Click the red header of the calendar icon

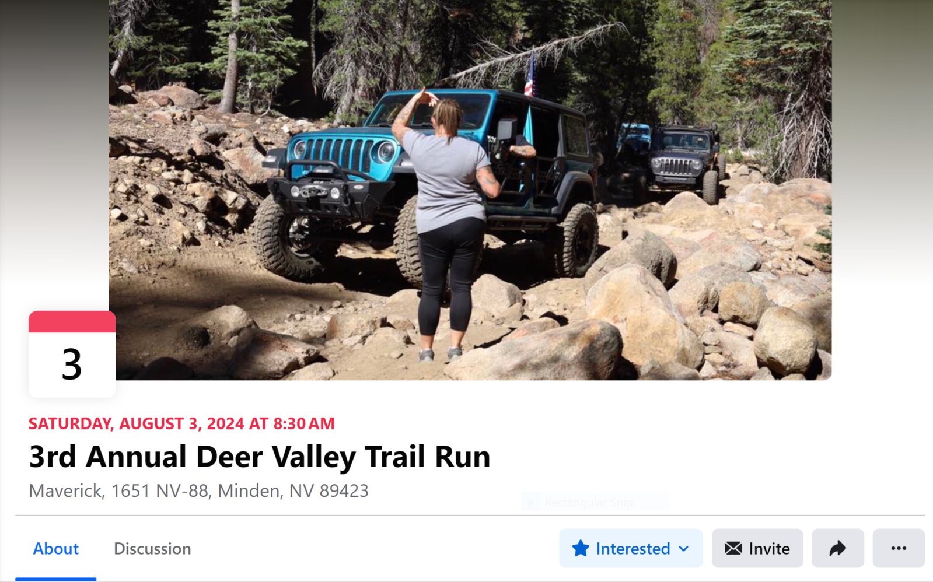pos(72,321)
